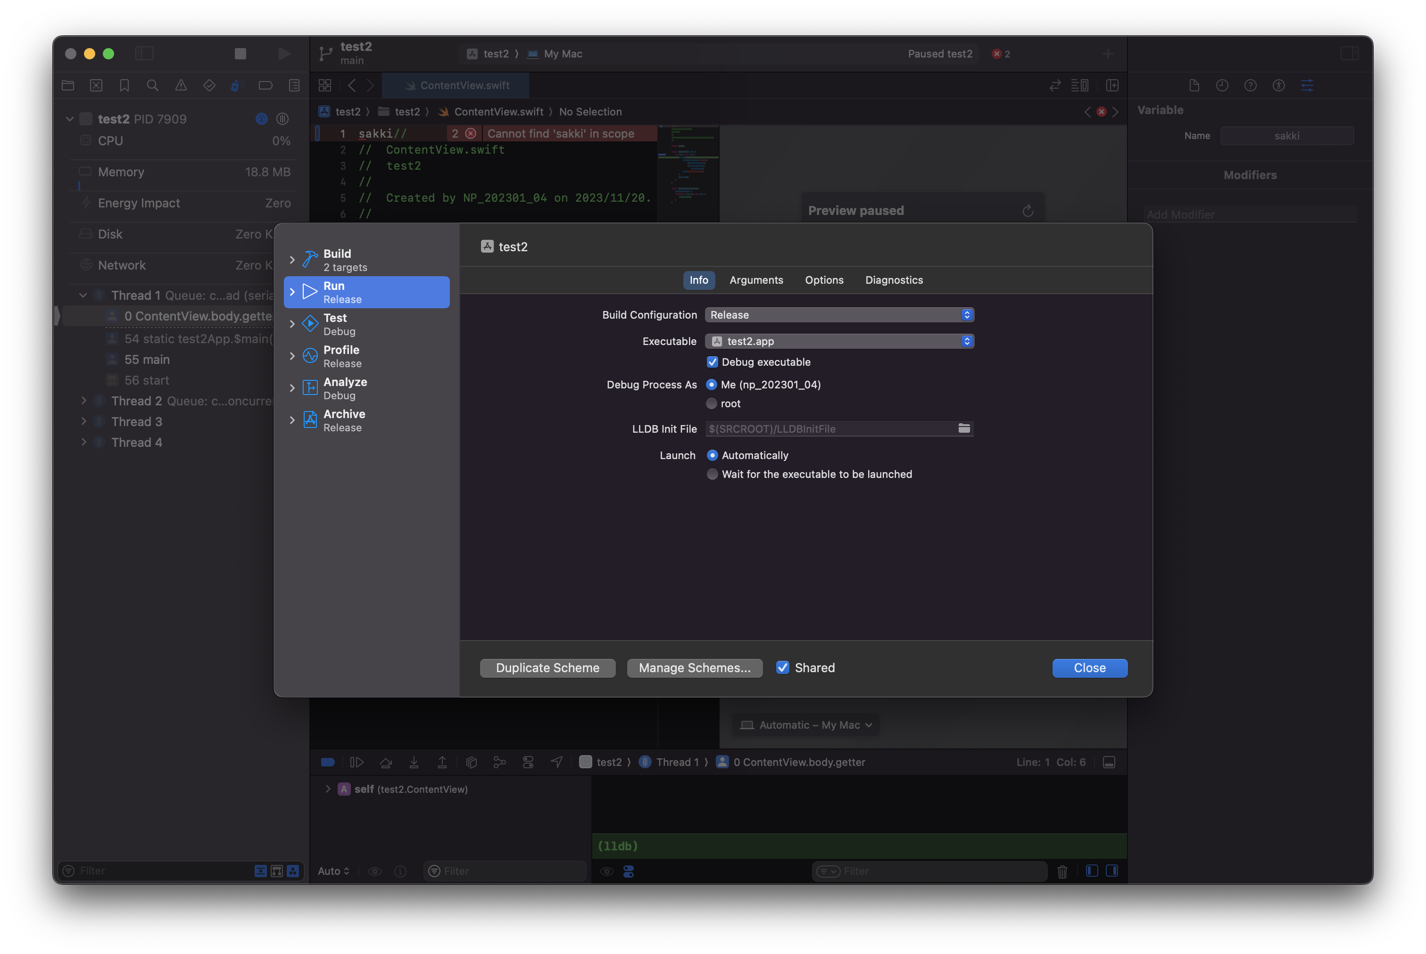Viewport: 1426px width, 954px height.
Task: Open the Find navigator magnifier icon
Action: coord(153,86)
